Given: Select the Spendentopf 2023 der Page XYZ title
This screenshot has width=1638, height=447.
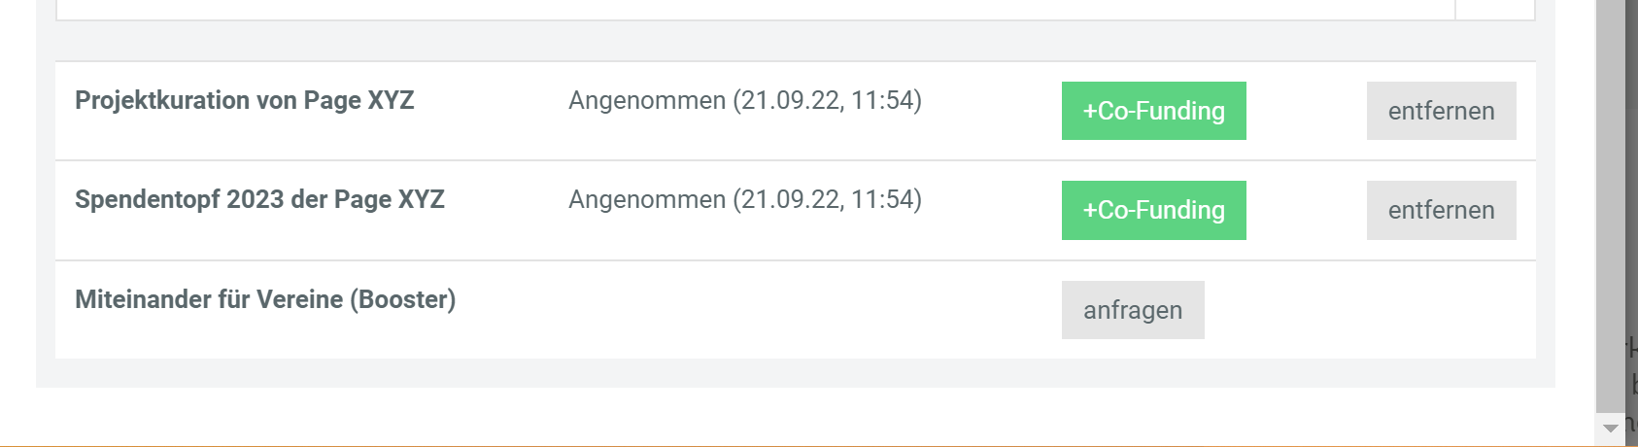Looking at the screenshot, I should 259,199.
